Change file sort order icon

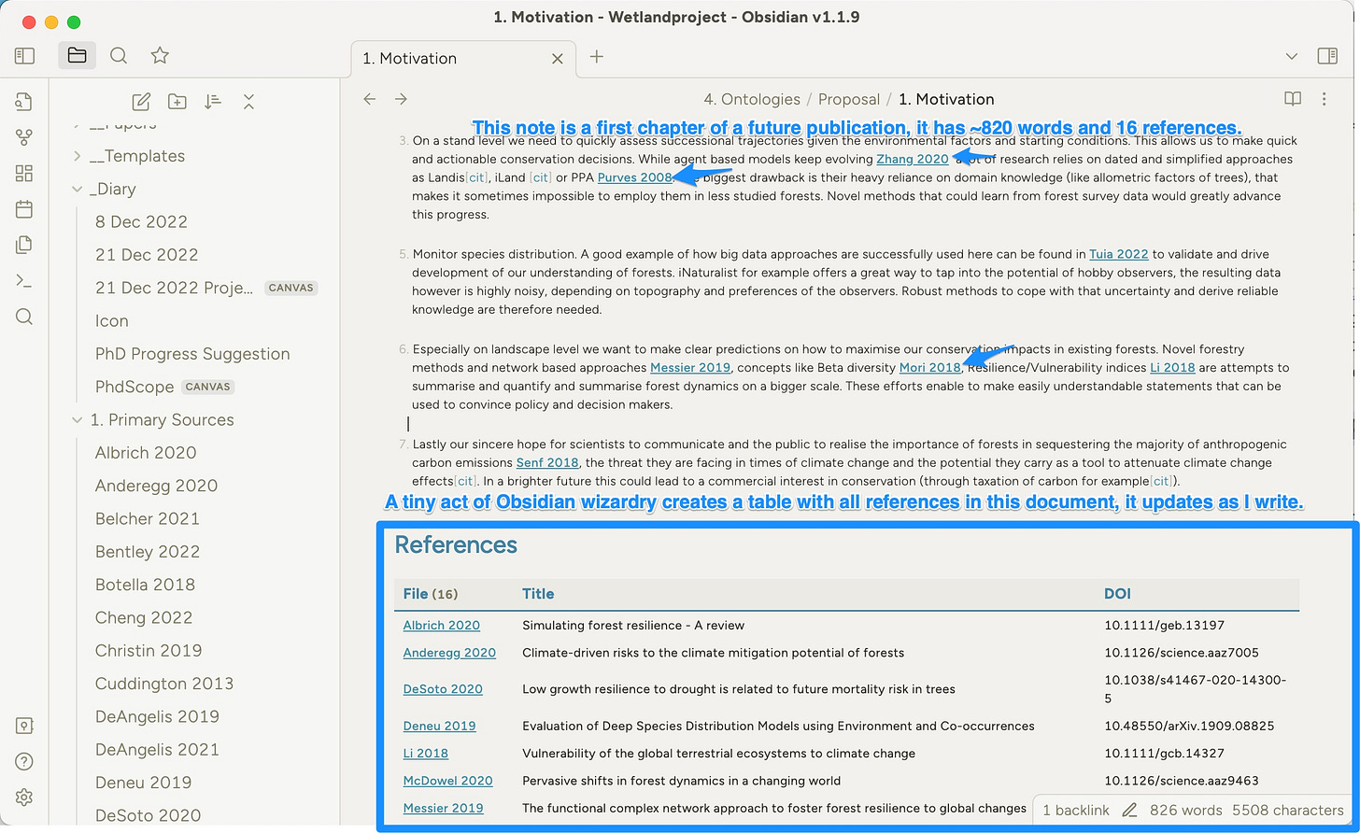(x=213, y=102)
